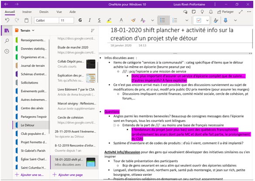Open the Dessin tab

(x=44, y=12)
